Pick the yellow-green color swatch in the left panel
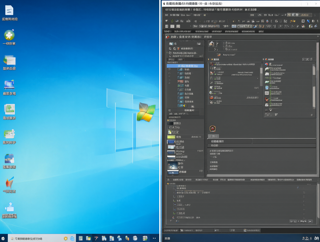Screen dimensions: 320x242 [171, 137]
